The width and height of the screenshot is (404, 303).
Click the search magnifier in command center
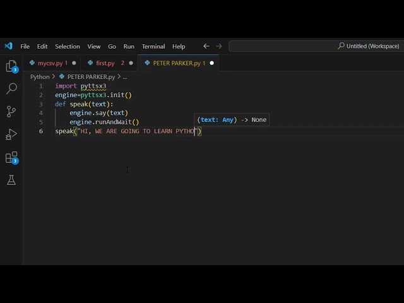341,46
